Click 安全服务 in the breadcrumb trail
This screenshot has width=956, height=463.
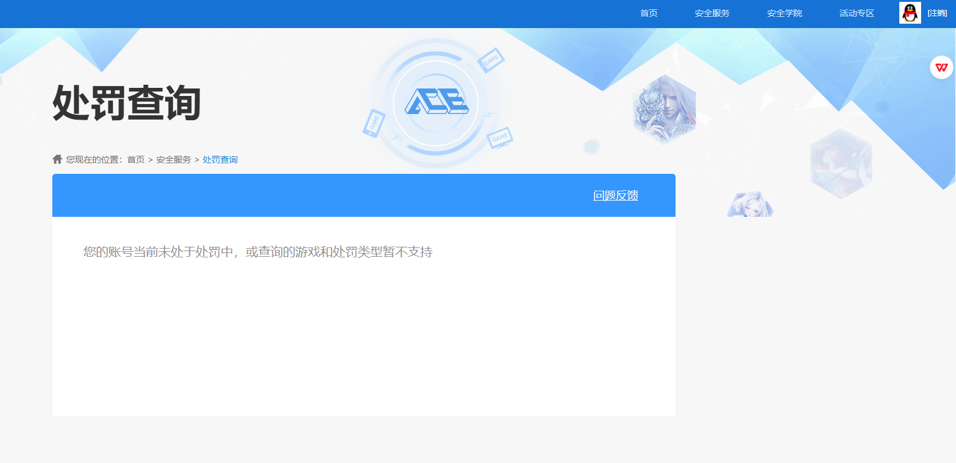pos(172,159)
